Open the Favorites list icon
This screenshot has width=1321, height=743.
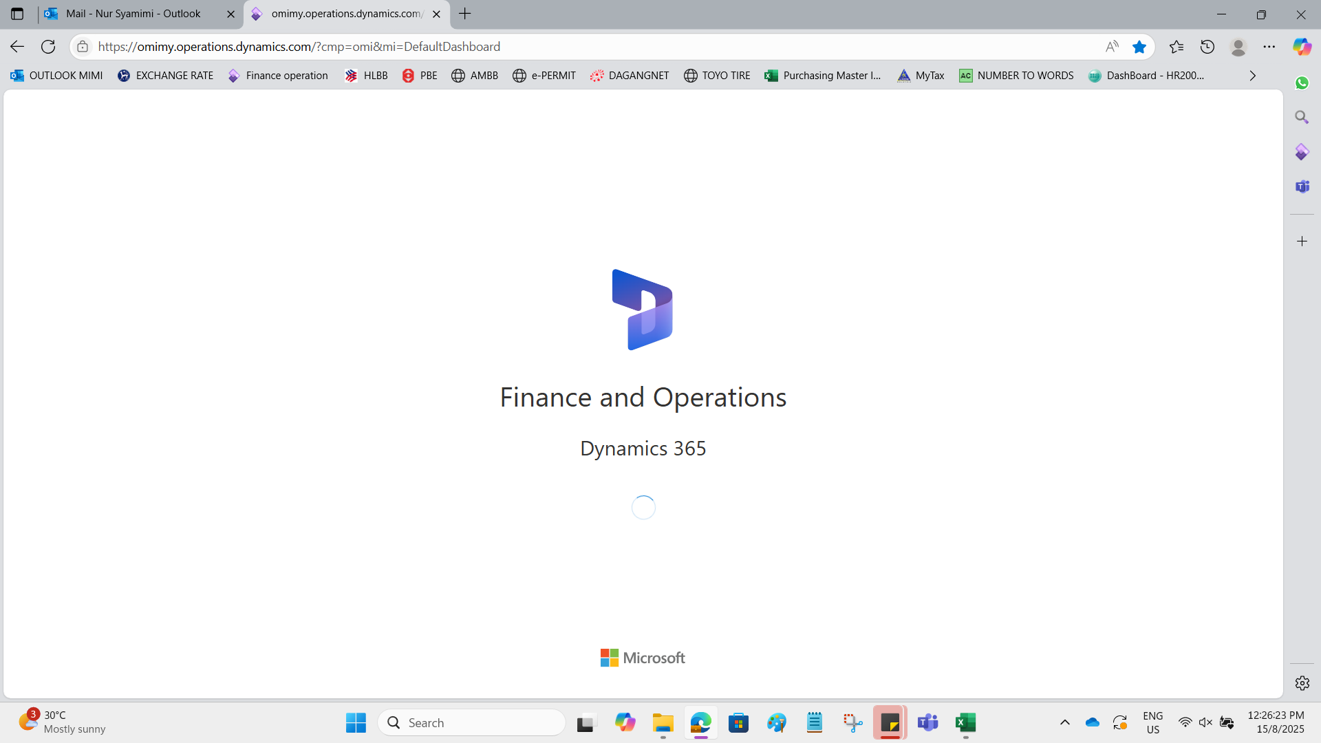click(1177, 47)
